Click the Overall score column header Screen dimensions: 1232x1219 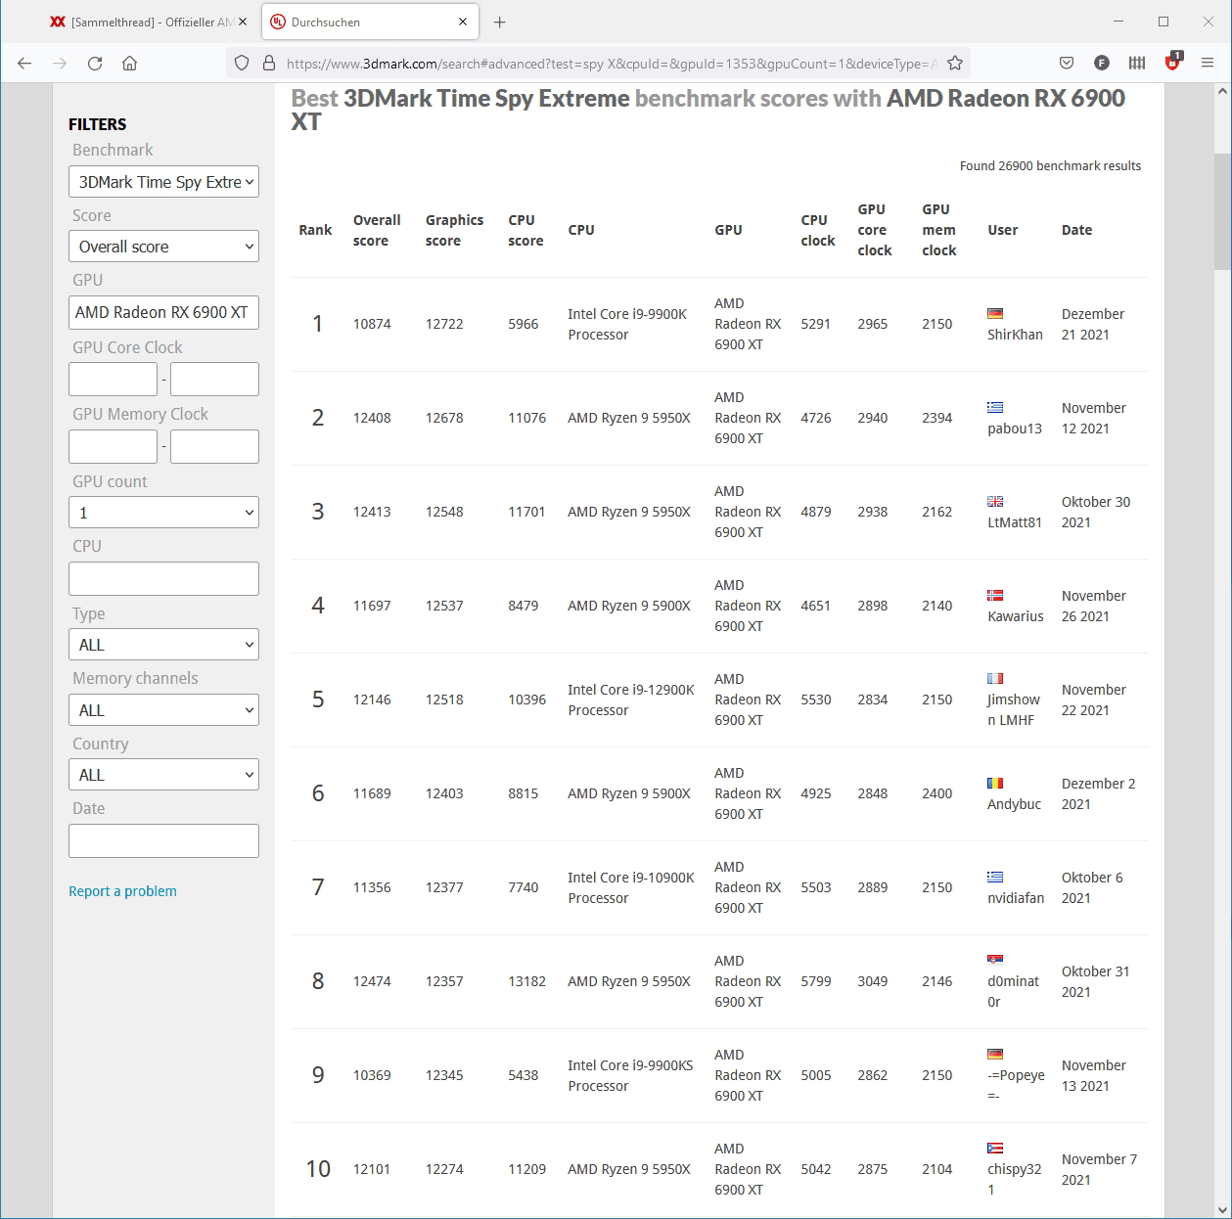[x=377, y=230]
